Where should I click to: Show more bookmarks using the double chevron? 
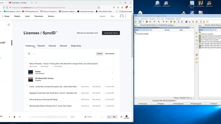tap(117, 11)
